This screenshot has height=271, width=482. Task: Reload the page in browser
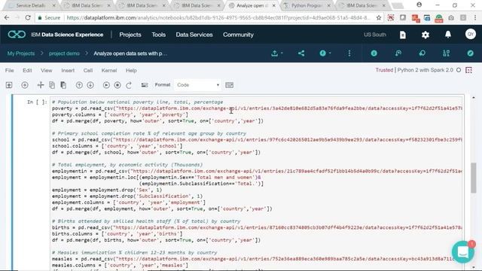tap(28, 18)
